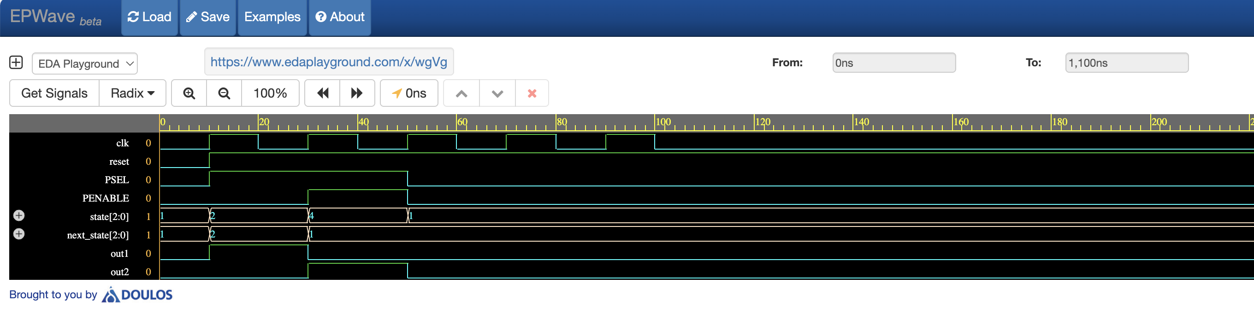Click the state value 4 in the waveform

click(x=312, y=216)
